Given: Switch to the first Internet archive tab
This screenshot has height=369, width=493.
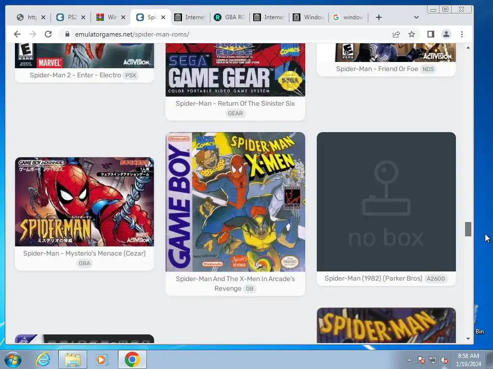Looking at the screenshot, I should click(190, 17).
